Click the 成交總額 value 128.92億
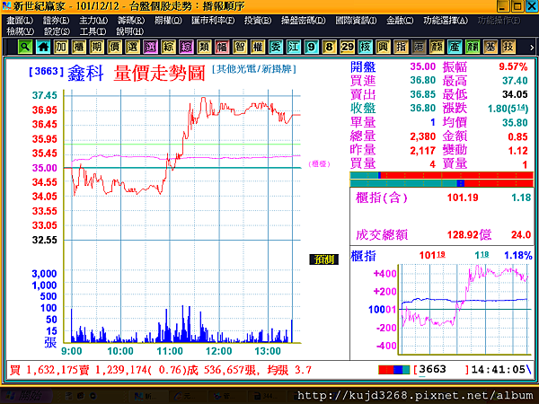This screenshot has width=539, height=404. tap(469, 235)
